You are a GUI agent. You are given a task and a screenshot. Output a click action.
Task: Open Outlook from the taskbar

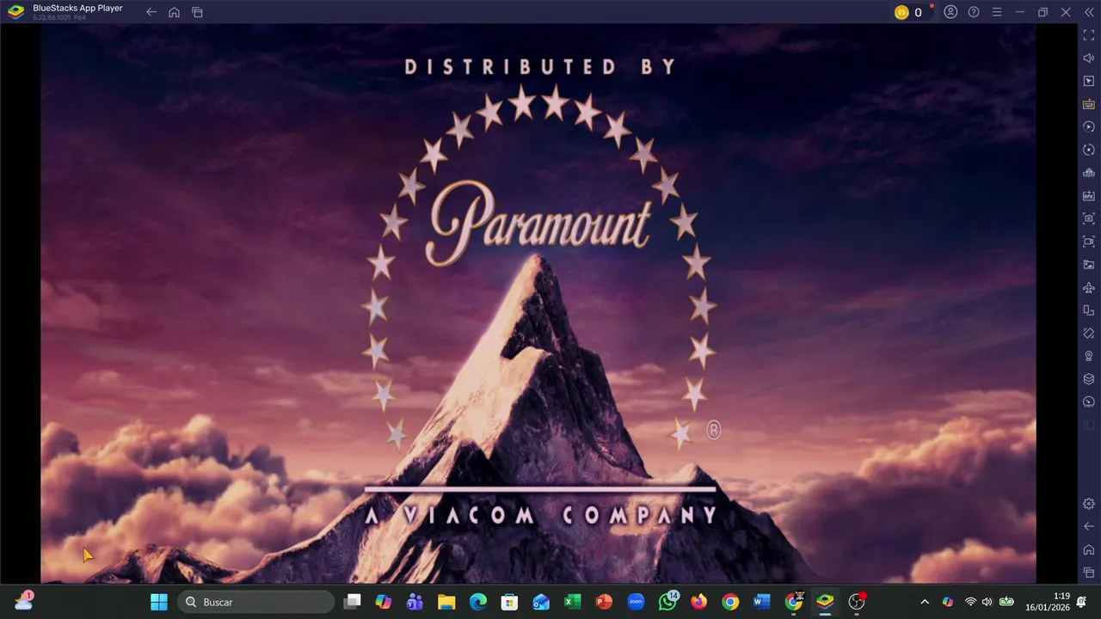pyautogui.click(x=541, y=602)
